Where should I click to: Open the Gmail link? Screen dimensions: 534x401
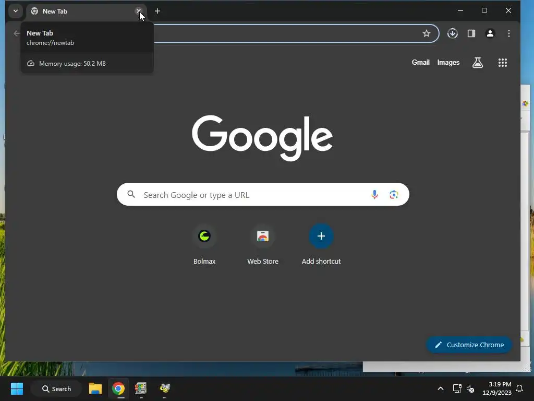[421, 63]
